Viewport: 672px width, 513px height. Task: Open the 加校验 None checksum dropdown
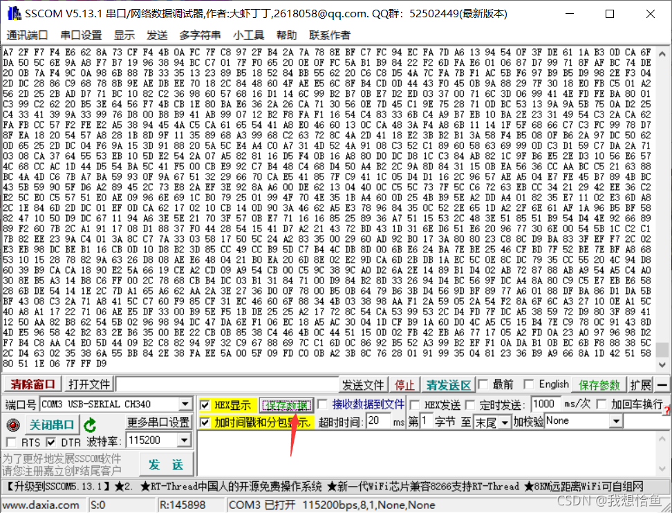click(616, 421)
